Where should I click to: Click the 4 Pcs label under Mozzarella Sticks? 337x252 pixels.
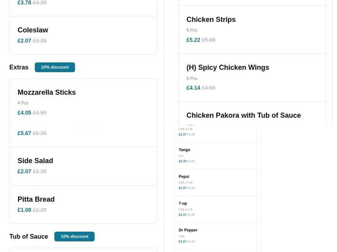[x=23, y=102]
